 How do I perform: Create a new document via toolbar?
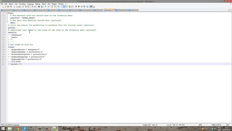click(3, 7)
